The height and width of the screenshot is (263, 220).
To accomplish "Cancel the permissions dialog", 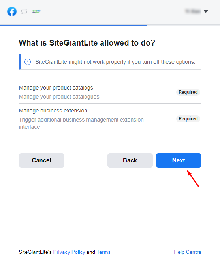I will click(x=41, y=160).
